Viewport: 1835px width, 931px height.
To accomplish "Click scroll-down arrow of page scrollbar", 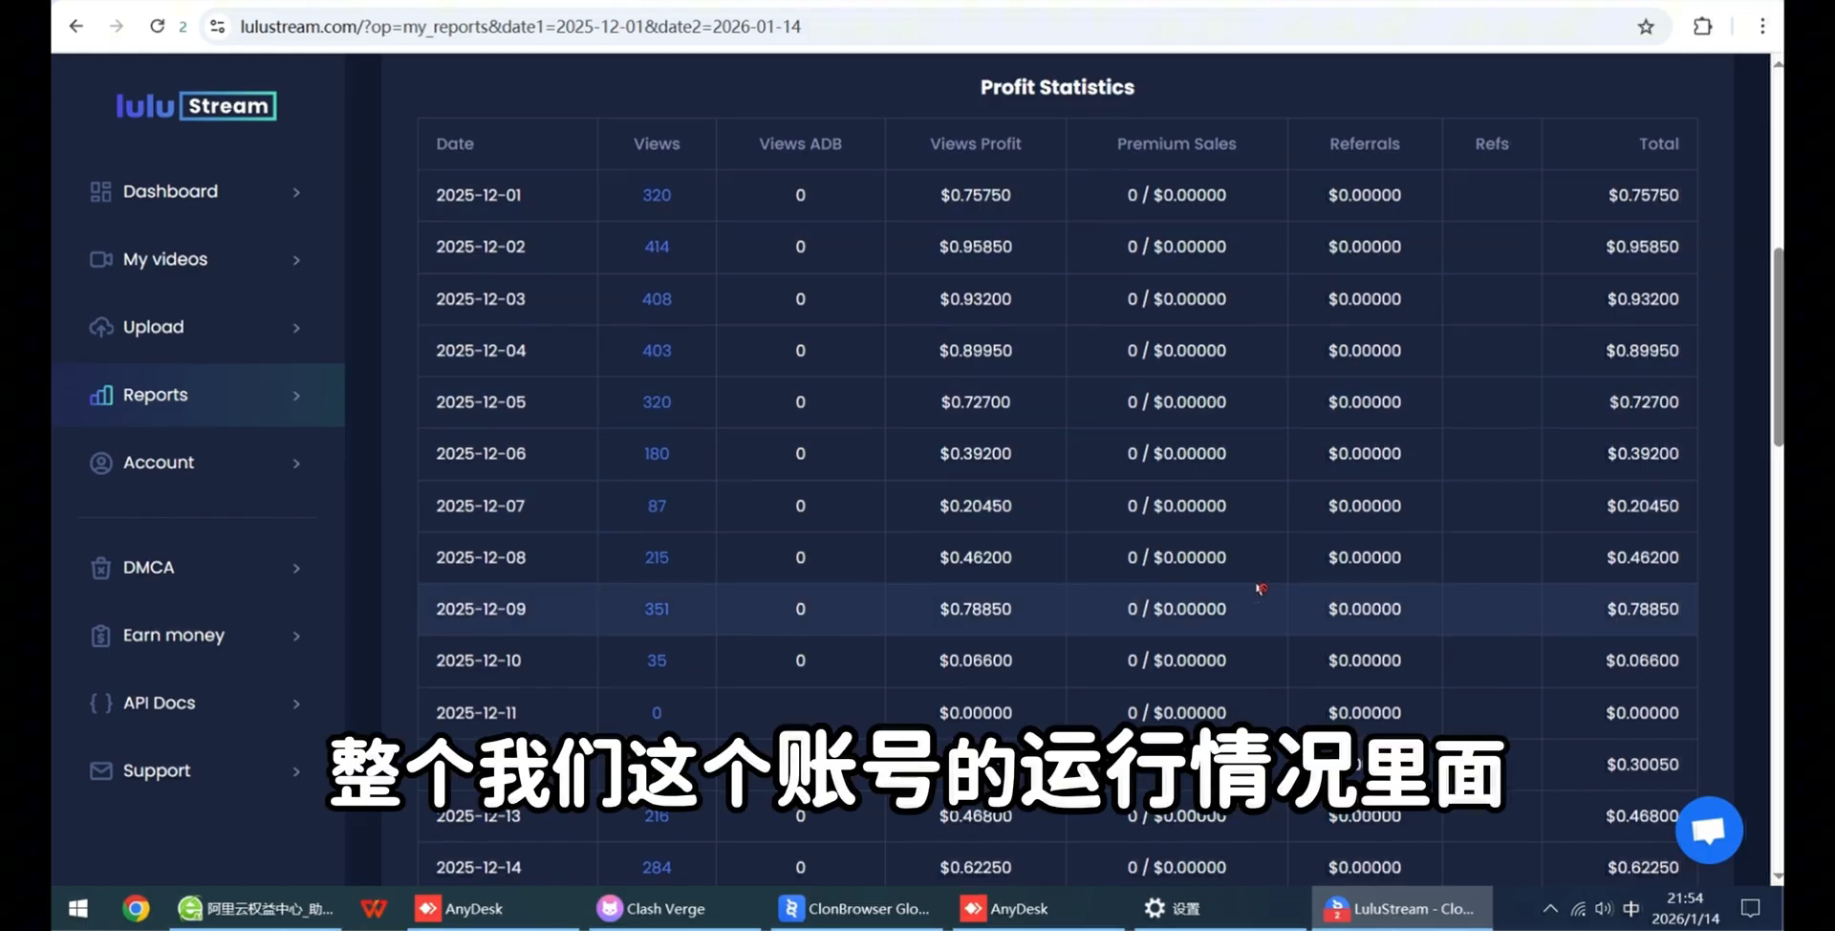I will (x=1778, y=876).
